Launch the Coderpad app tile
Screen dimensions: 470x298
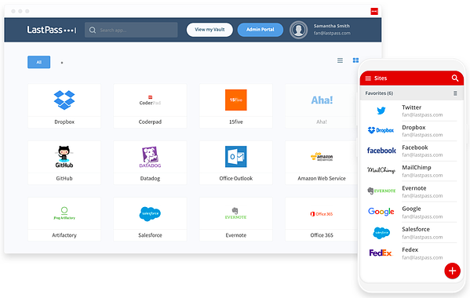[x=150, y=106]
